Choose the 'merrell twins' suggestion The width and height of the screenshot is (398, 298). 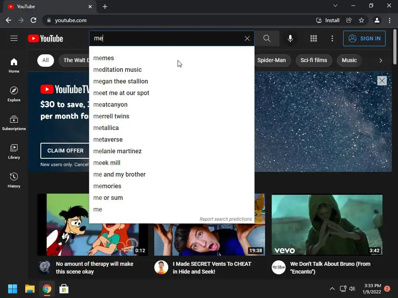coord(171,116)
